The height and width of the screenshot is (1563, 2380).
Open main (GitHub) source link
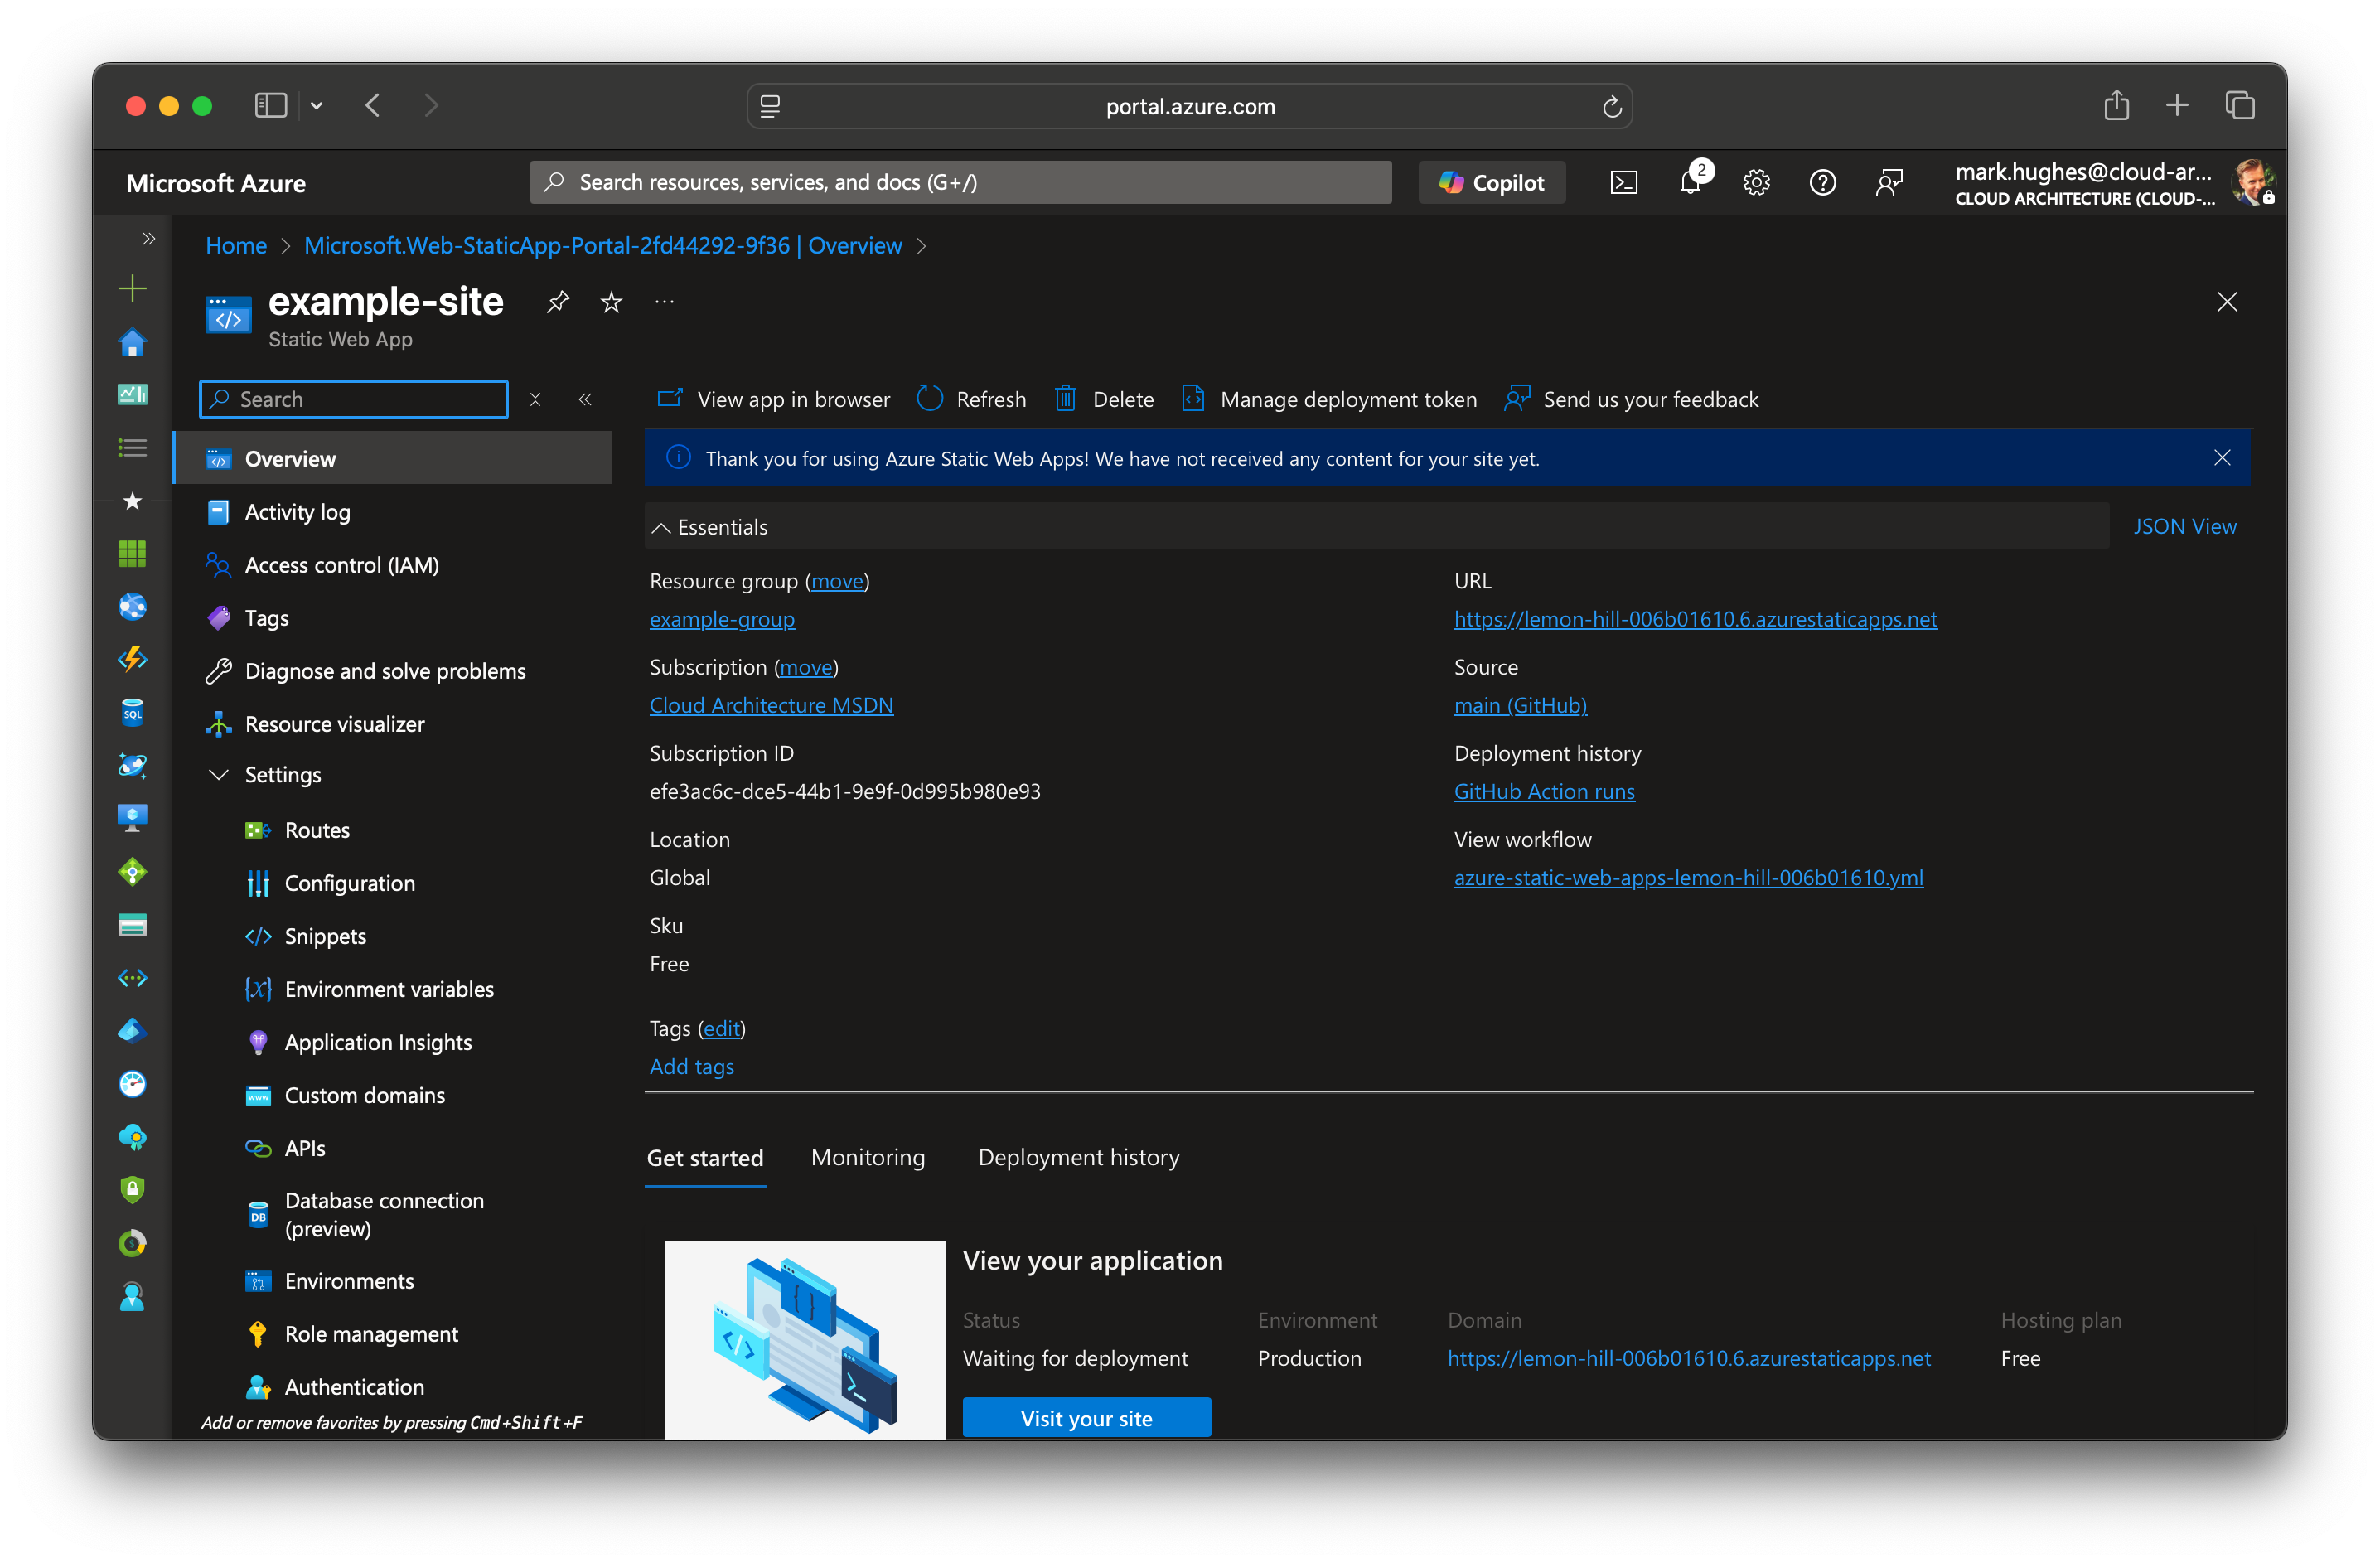coord(1520,705)
